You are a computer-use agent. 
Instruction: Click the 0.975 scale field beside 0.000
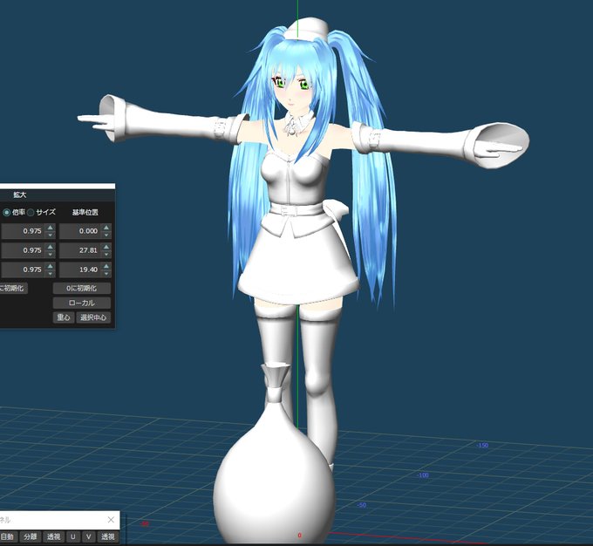(x=23, y=231)
